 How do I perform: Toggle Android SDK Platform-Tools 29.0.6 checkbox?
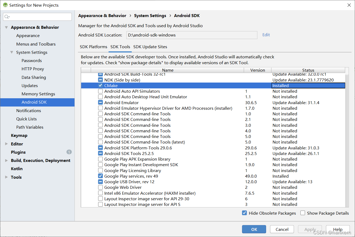(100, 148)
